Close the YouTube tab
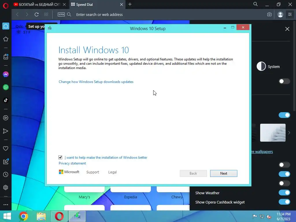296x222 pixels. [64, 4]
